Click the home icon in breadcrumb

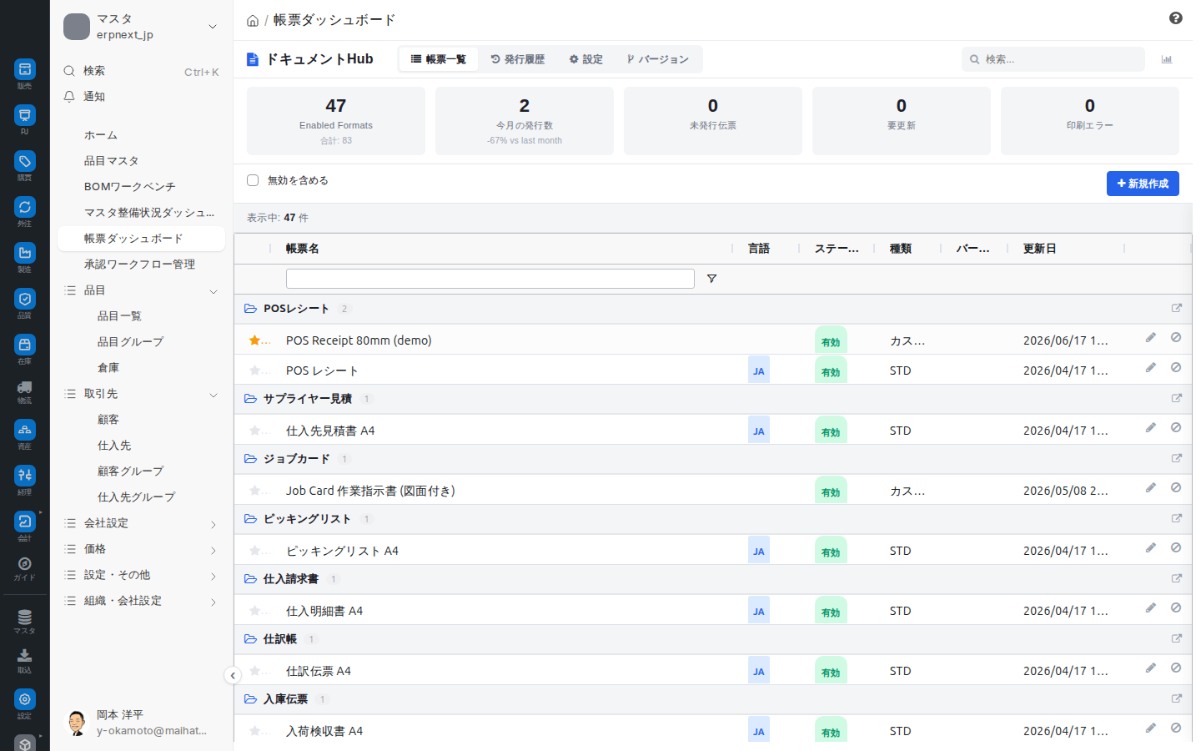[x=253, y=21]
